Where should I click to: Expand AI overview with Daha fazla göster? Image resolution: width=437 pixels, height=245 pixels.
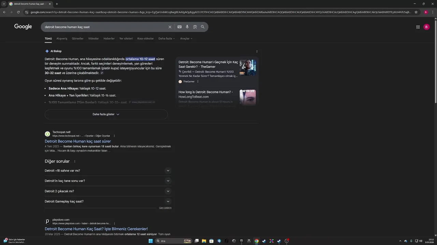106,114
